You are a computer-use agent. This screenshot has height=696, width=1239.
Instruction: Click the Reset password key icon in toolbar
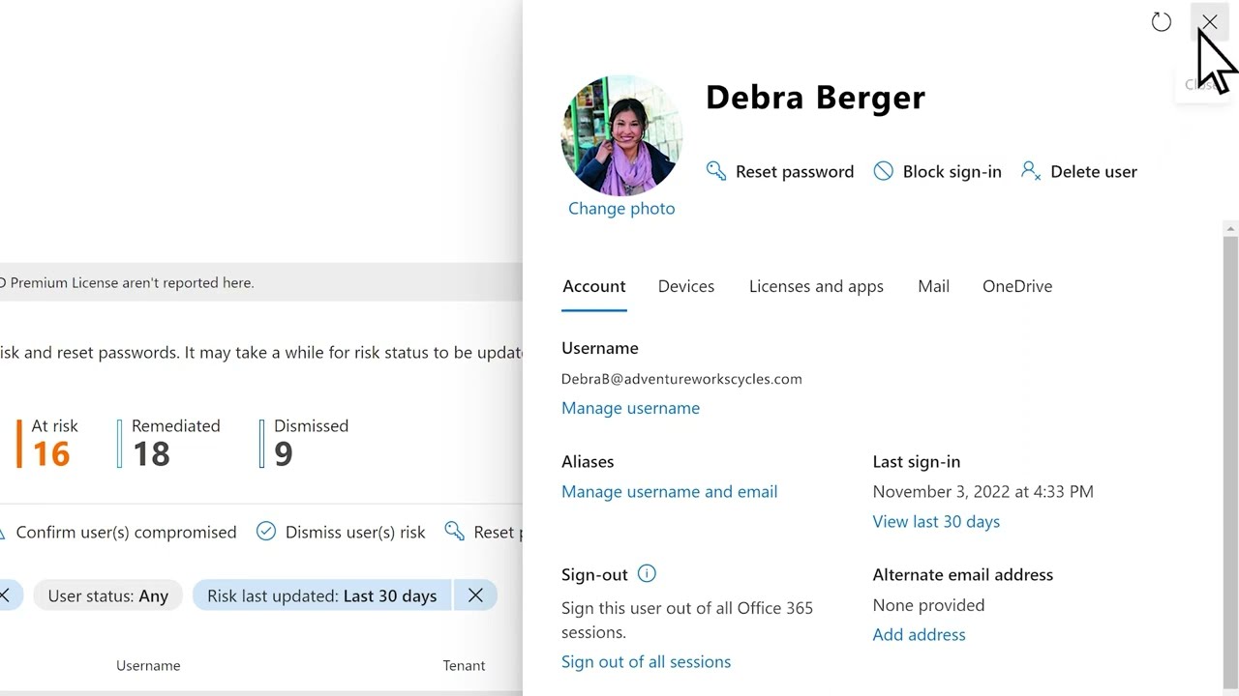pyautogui.click(x=454, y=531)
